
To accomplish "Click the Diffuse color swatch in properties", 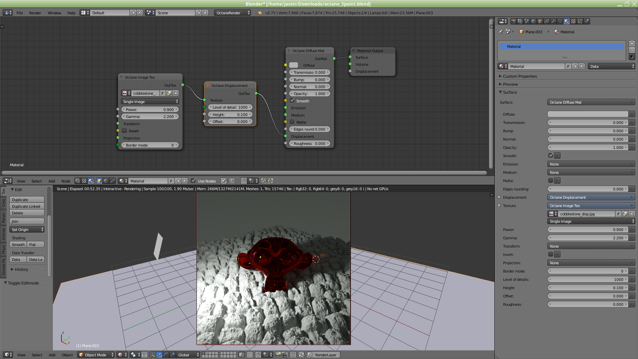I will point(587,114).
